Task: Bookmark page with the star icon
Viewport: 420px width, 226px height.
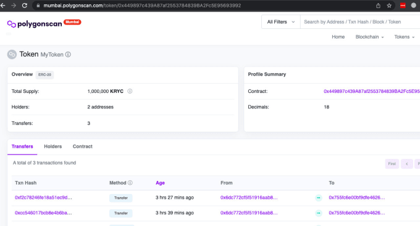Action: click(x=389, y=6)
